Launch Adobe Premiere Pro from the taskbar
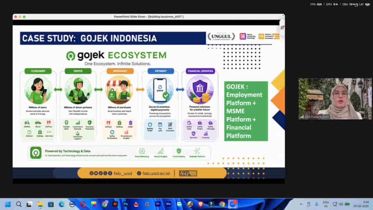 158,204
